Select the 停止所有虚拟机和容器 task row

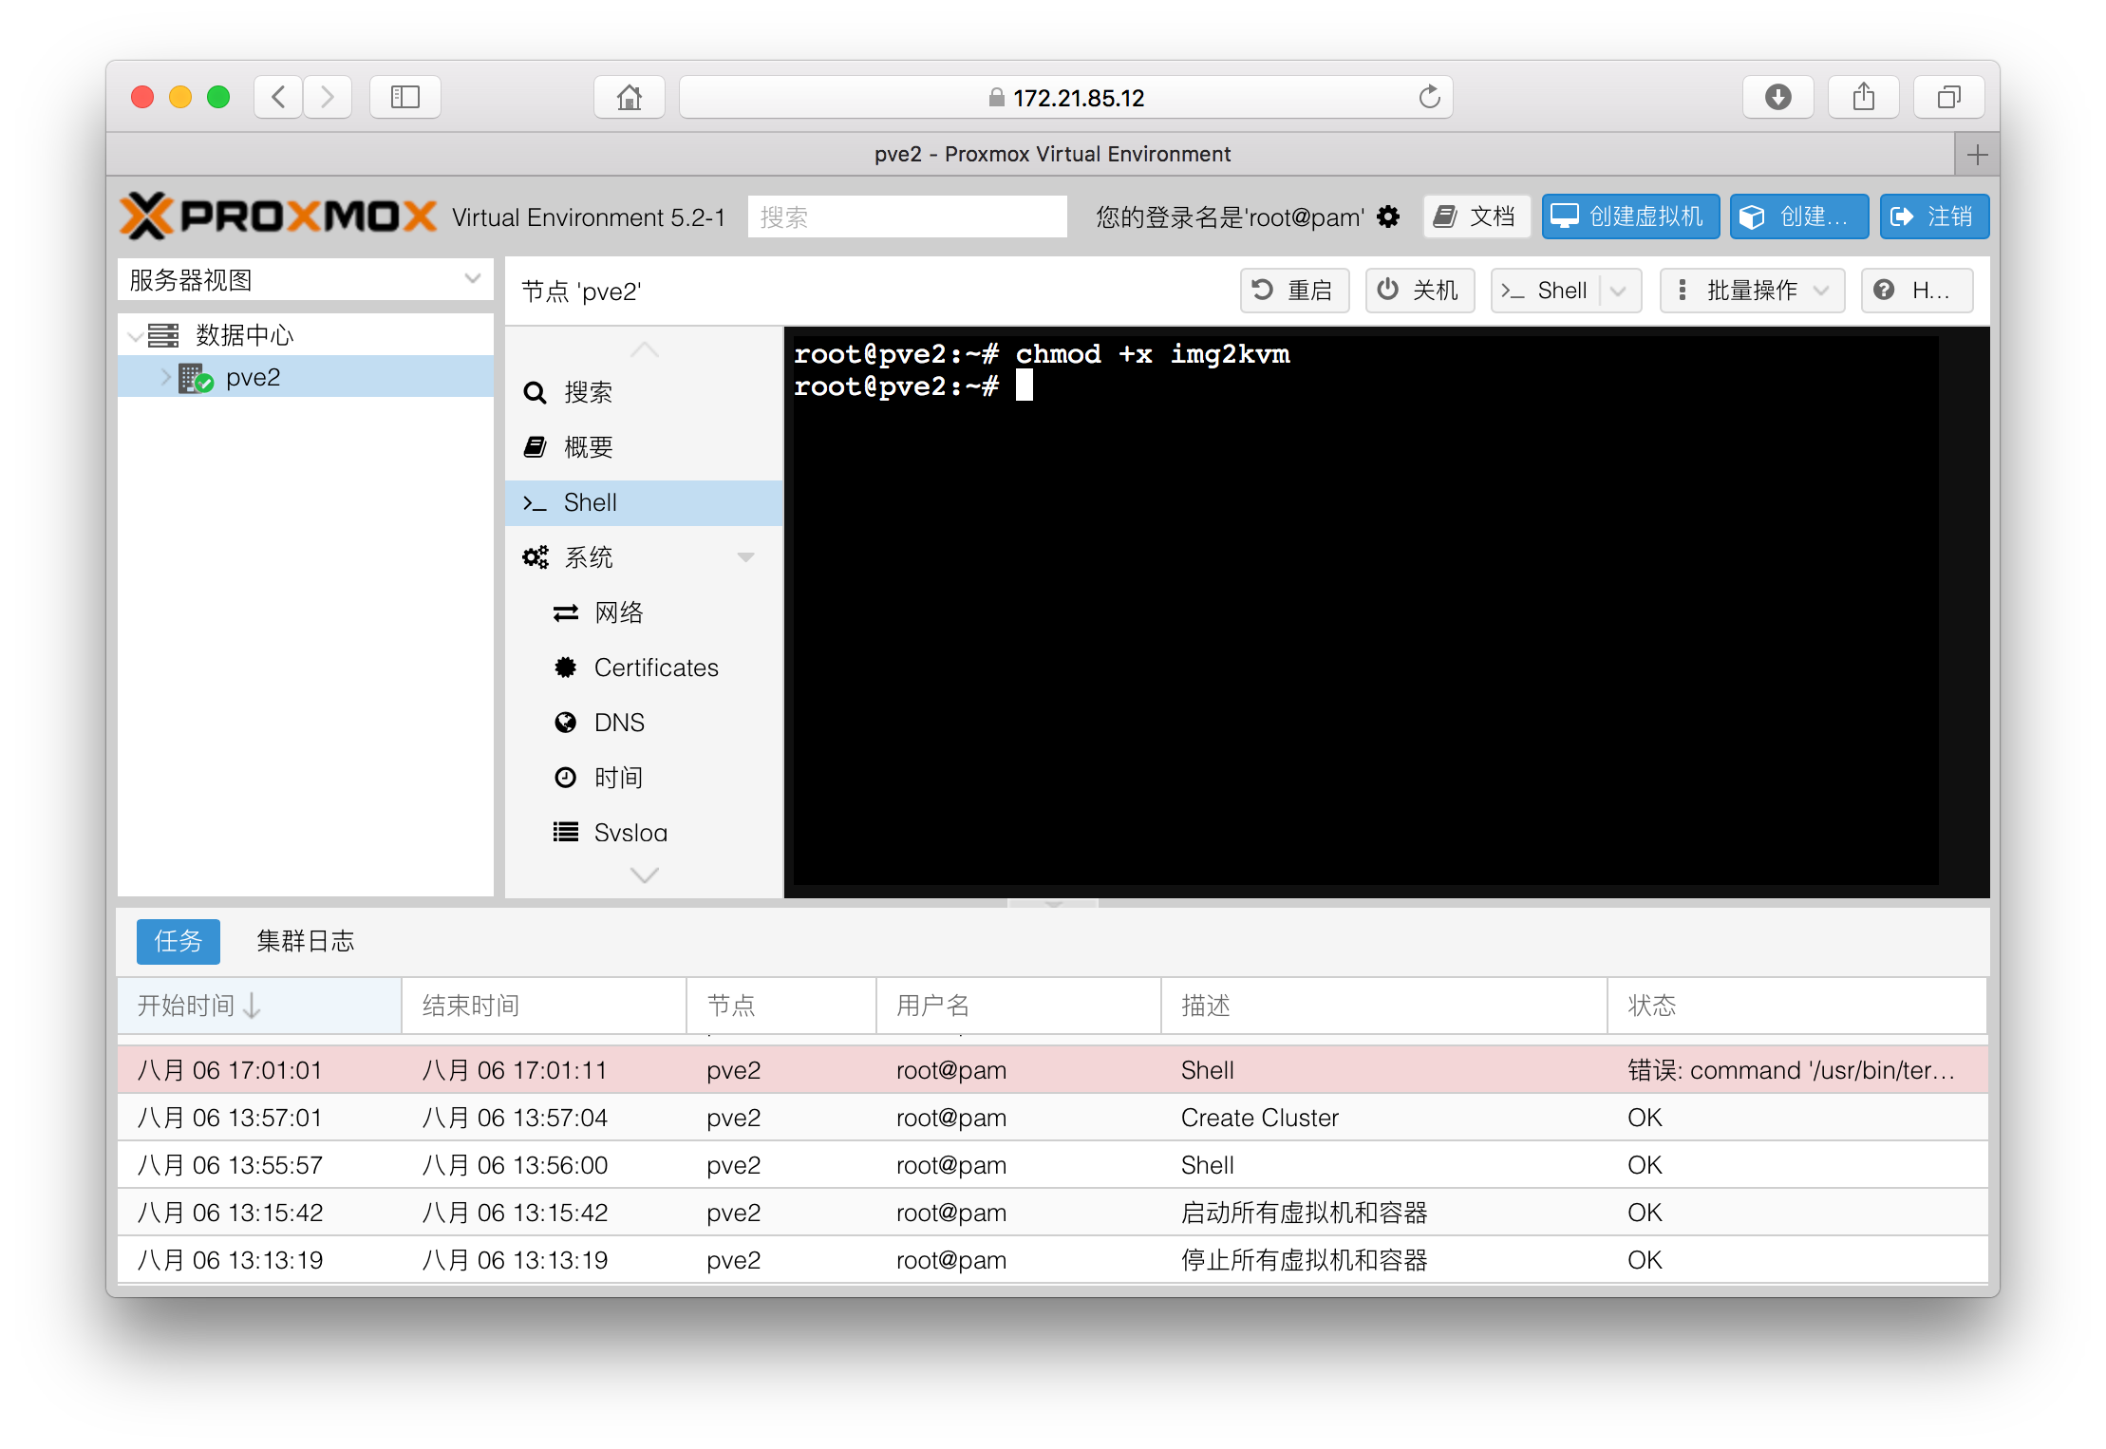tap(1052, 1260)
